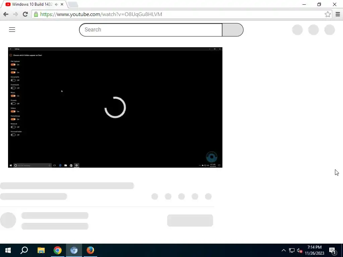Click the Task View icon in the video's taskbar
This screenshot has width=343, height=257.
pos(55,165)
